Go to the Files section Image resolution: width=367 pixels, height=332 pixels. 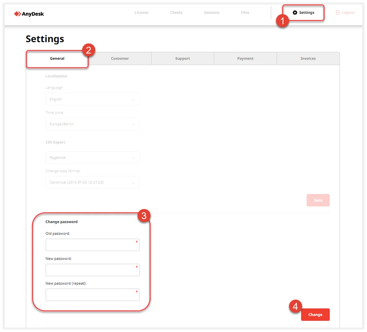click(x=245, y=13)
